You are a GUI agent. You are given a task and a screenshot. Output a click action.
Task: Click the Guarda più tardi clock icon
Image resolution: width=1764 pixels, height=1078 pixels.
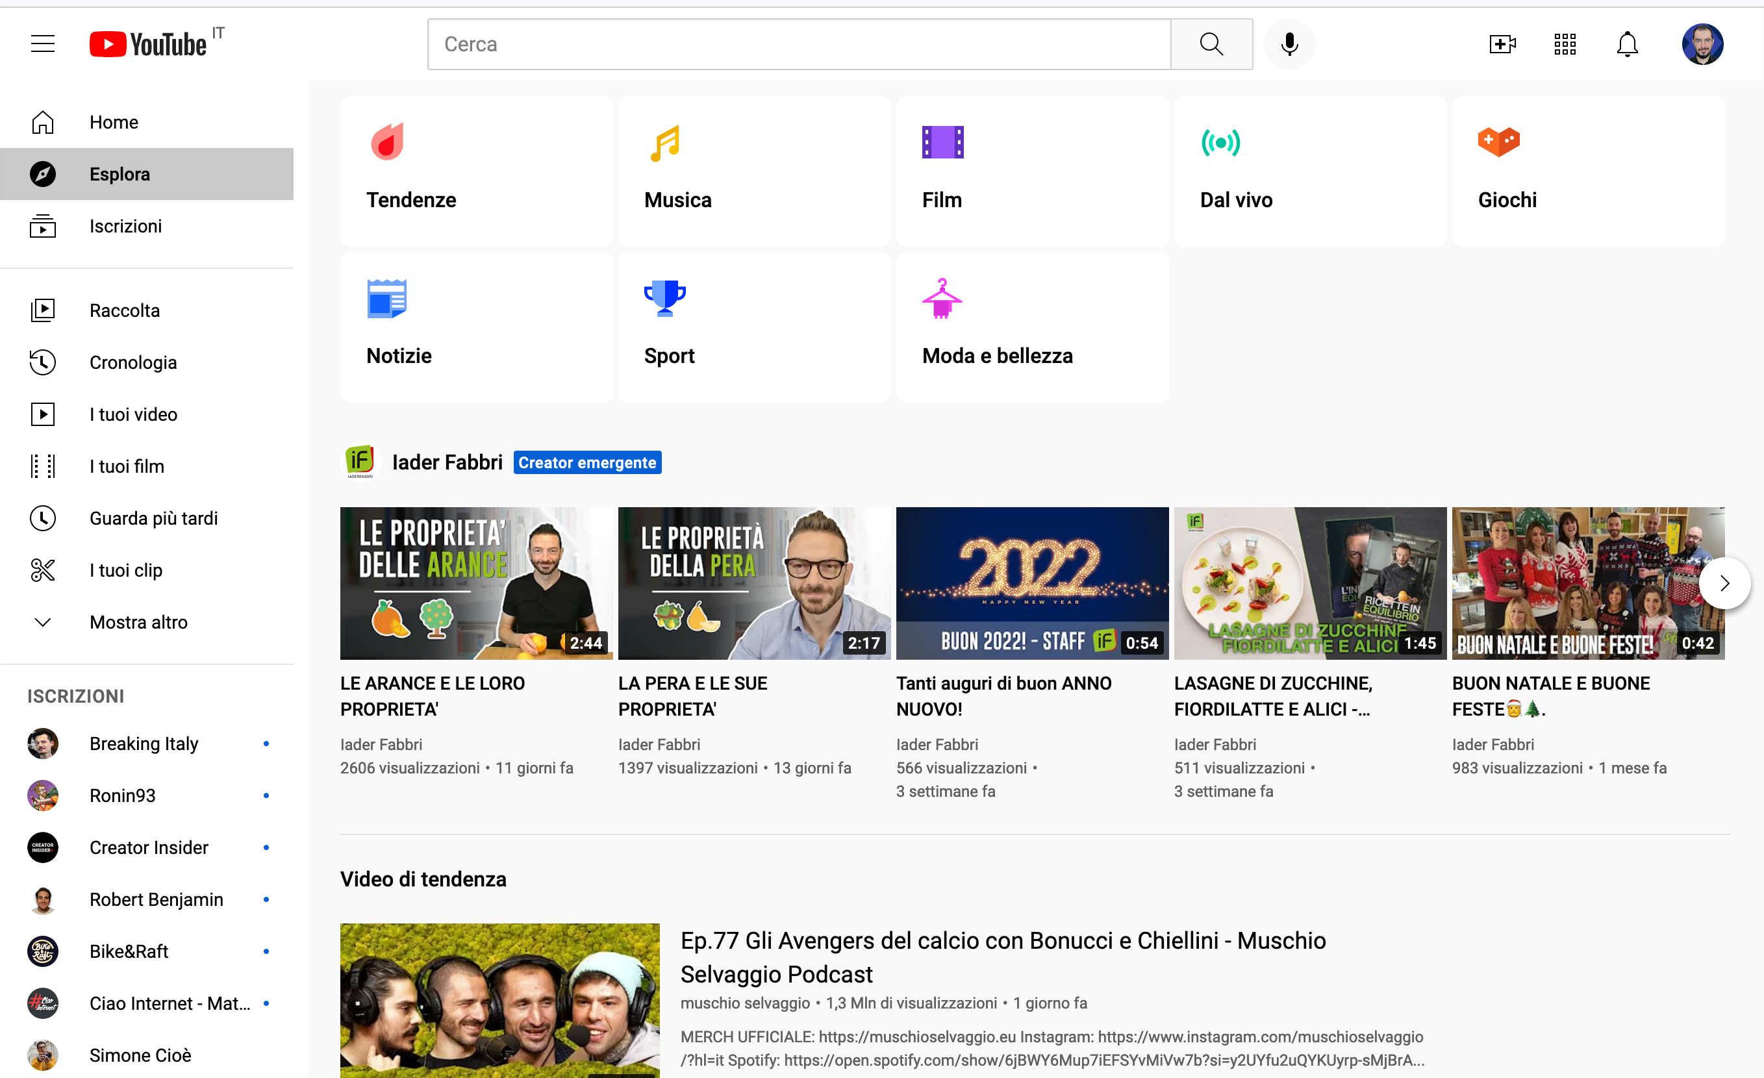43,518
